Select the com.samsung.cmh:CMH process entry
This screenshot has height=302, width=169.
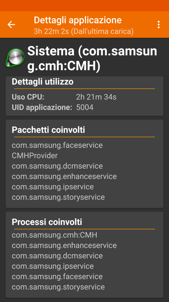click(x=54, y=235)
